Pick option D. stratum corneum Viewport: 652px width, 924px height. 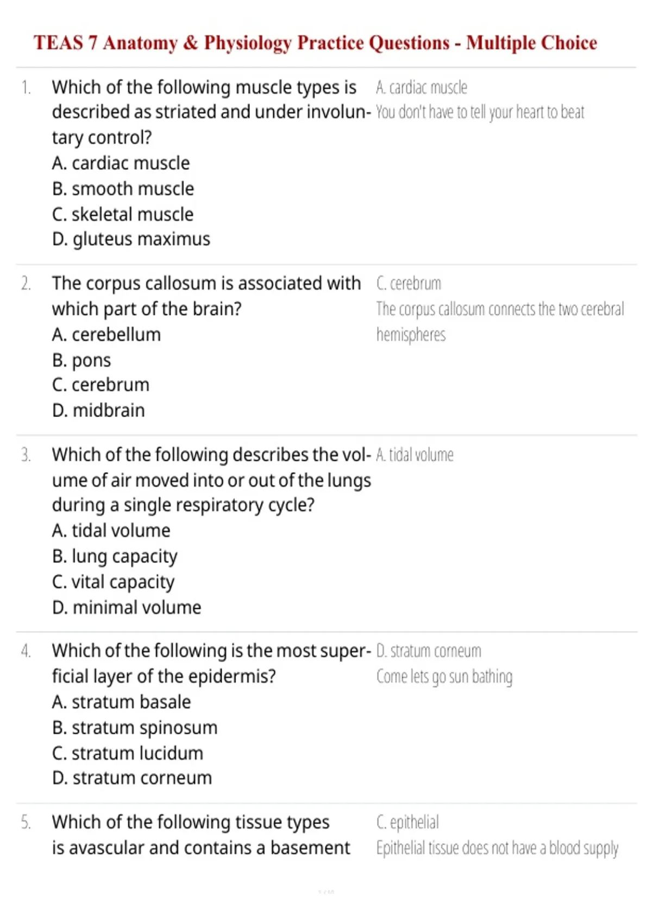coord(132,778)
